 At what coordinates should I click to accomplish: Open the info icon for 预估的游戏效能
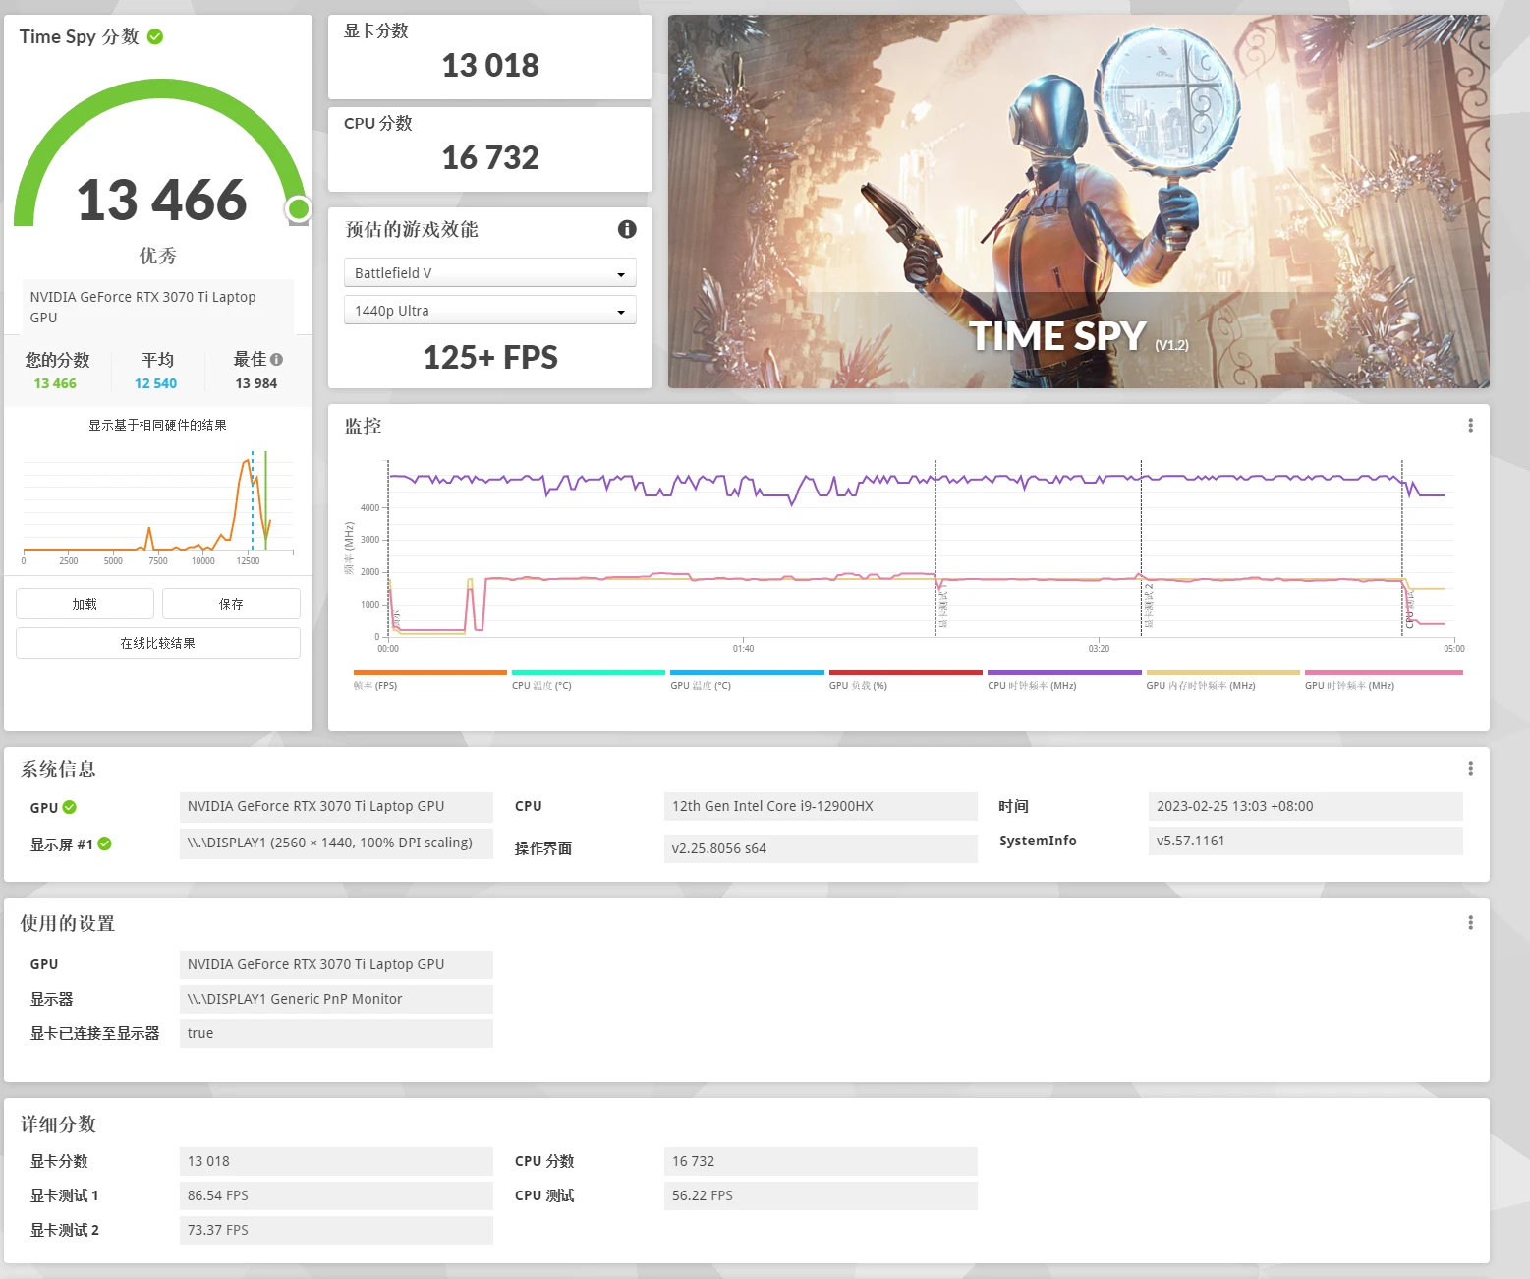pos(627,229)
